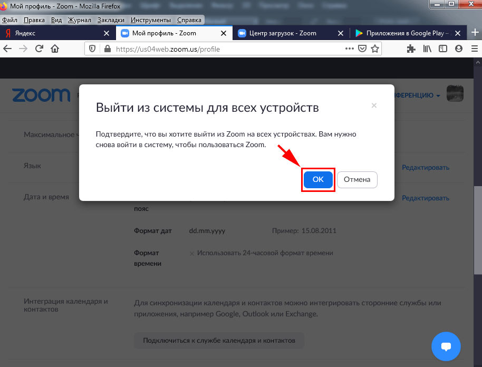Open the Zoom chat help bubble

pos(446,346)
